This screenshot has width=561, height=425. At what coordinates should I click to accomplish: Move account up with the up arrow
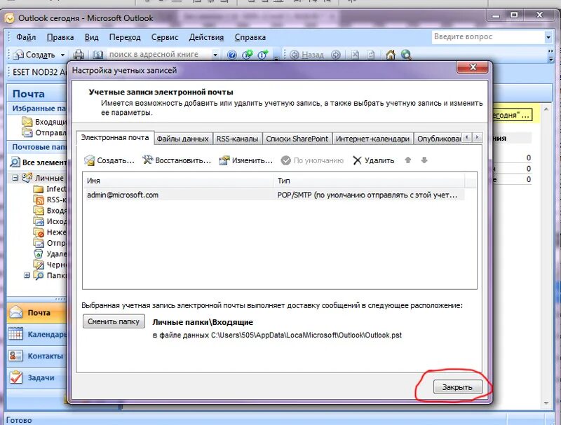click(408, 160)
